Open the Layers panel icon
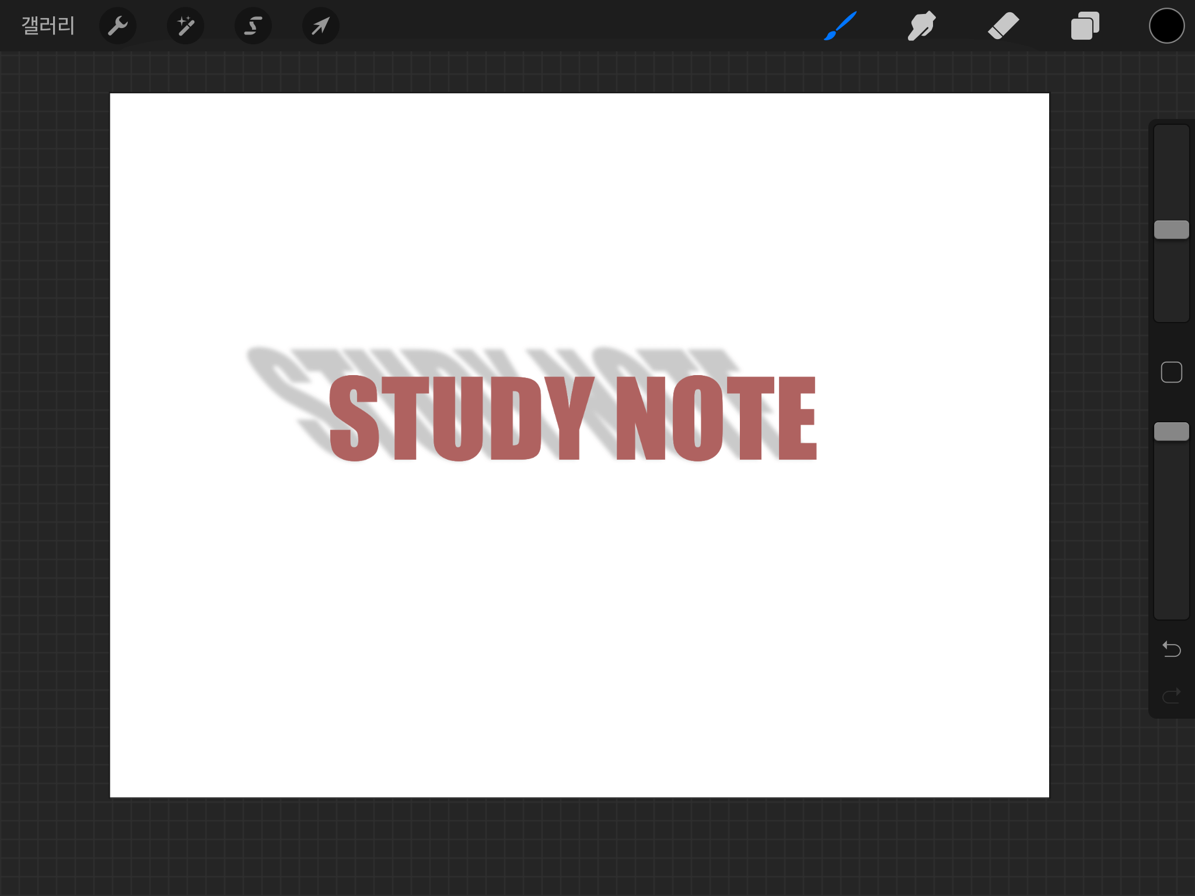The height and width of the screenshot is (896, 1195). [1085, 26]
